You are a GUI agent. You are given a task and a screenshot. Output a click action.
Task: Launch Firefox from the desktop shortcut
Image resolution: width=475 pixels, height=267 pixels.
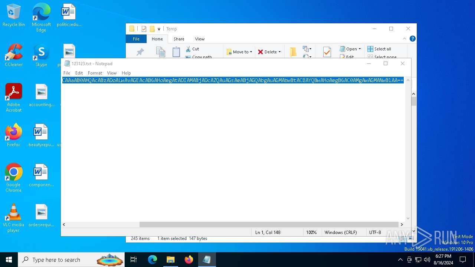click(14, 135)
